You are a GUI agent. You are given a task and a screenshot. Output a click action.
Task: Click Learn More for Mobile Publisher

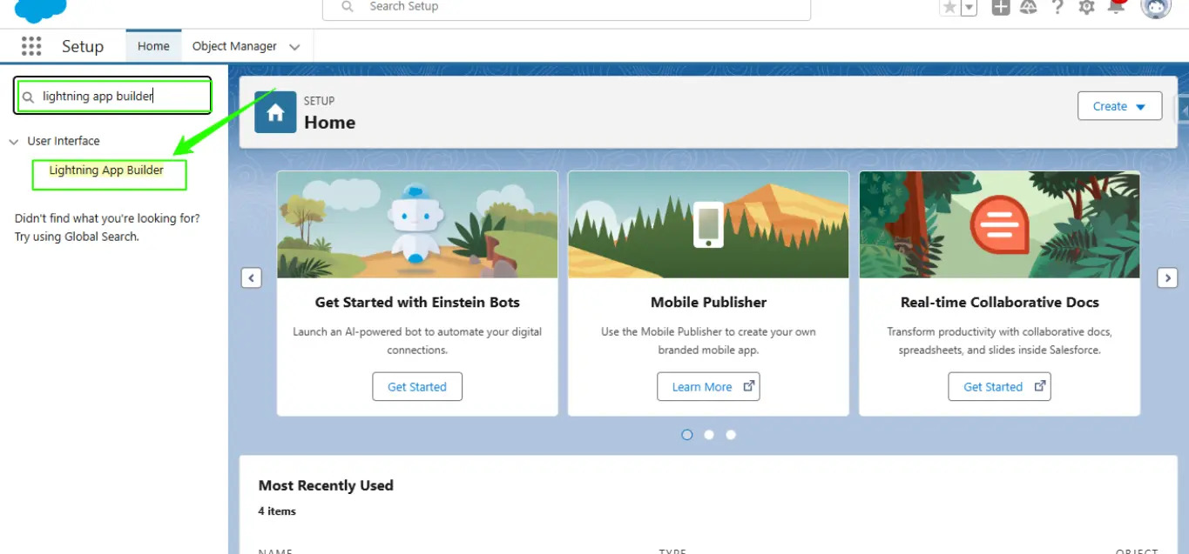tap(708, 387)
